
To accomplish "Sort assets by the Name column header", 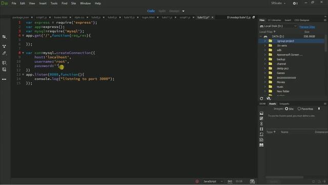I will pos(284,132).
